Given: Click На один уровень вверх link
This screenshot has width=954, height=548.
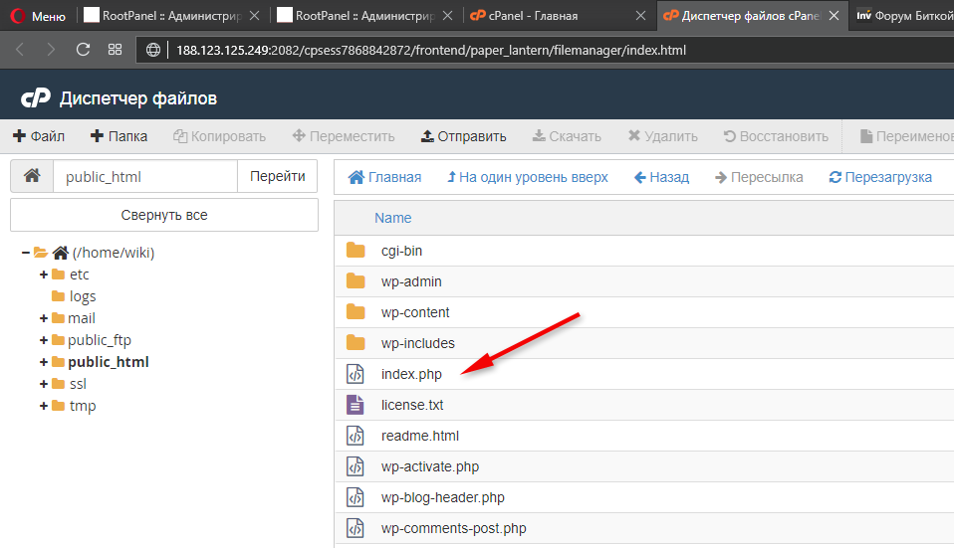Looking at the screenshot, I should coord(527,177).
